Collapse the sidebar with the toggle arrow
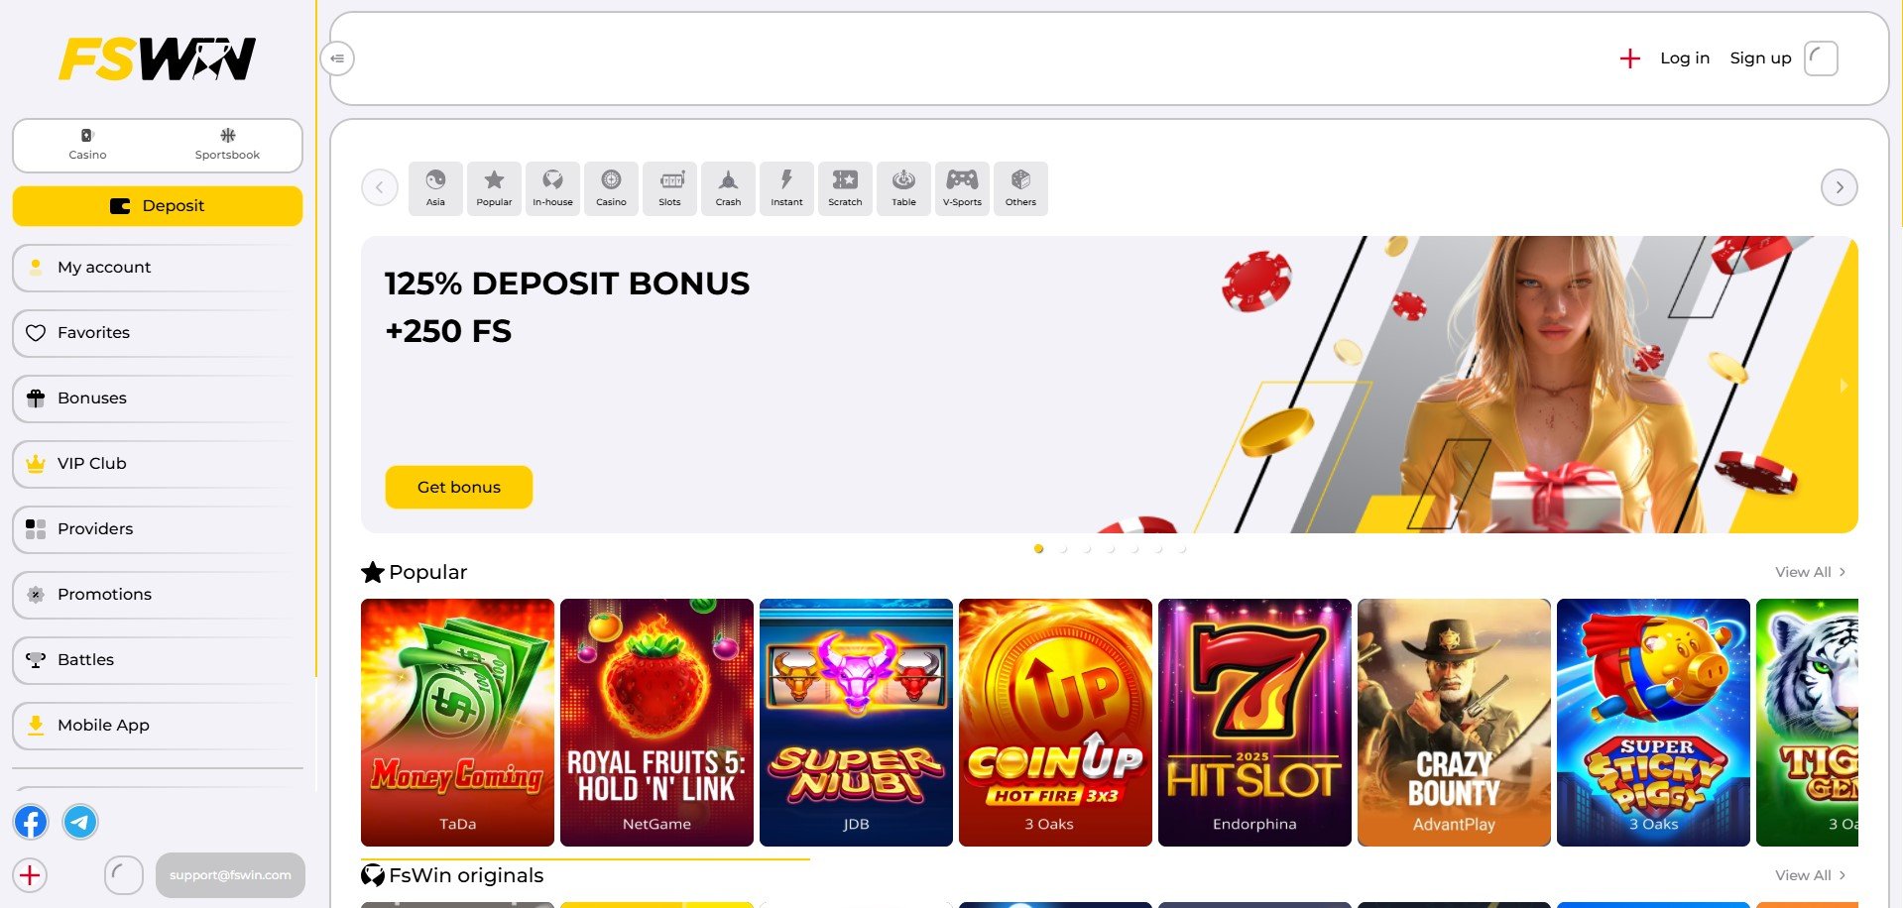Viewport: 1903px width, 908px height. pyautogui.click(x=337, y=58)
